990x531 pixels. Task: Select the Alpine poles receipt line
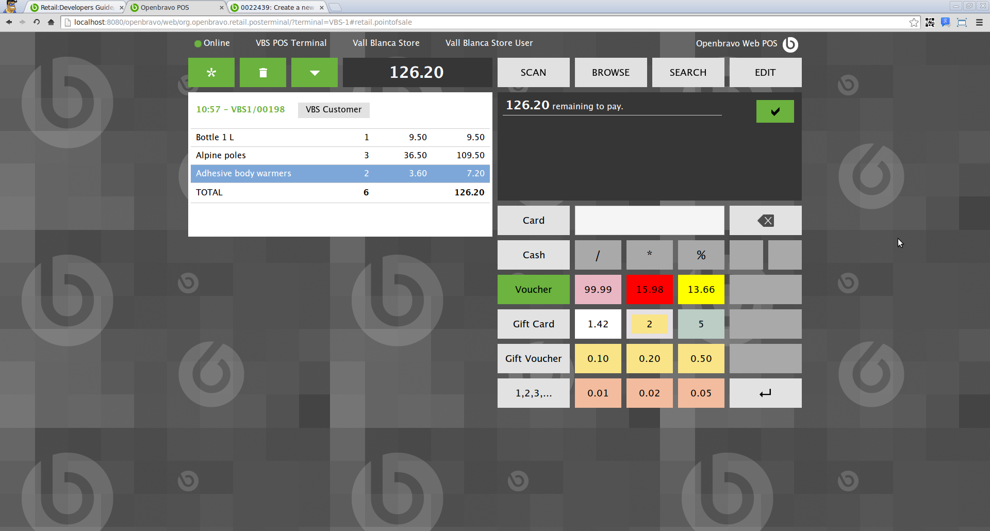[340, 156]
